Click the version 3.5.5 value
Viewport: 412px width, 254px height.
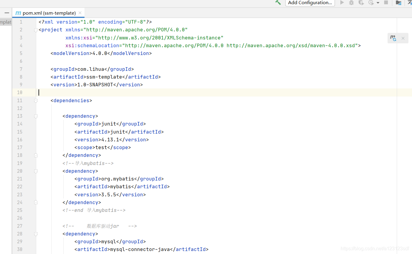tap(109, 195)
